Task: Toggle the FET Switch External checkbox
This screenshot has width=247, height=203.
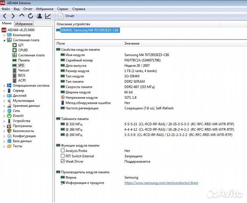Action: point(63,156)
